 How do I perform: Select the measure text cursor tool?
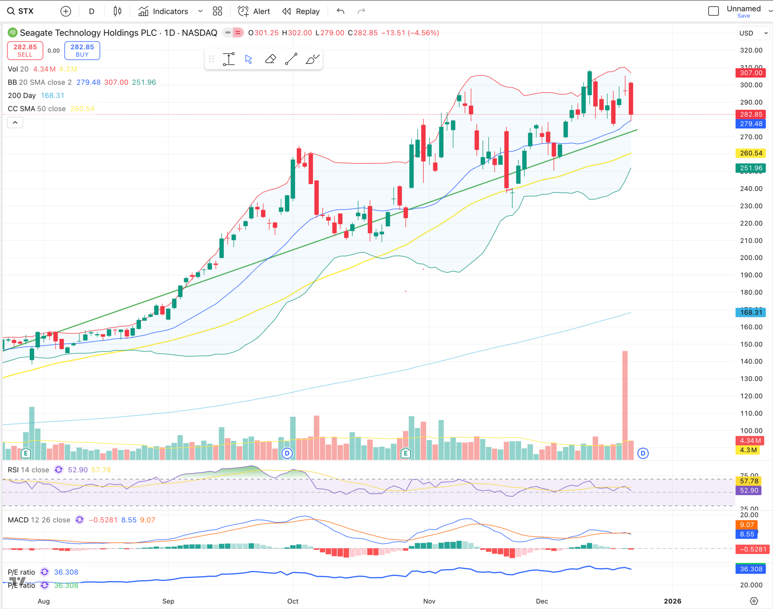pos(229,59)
